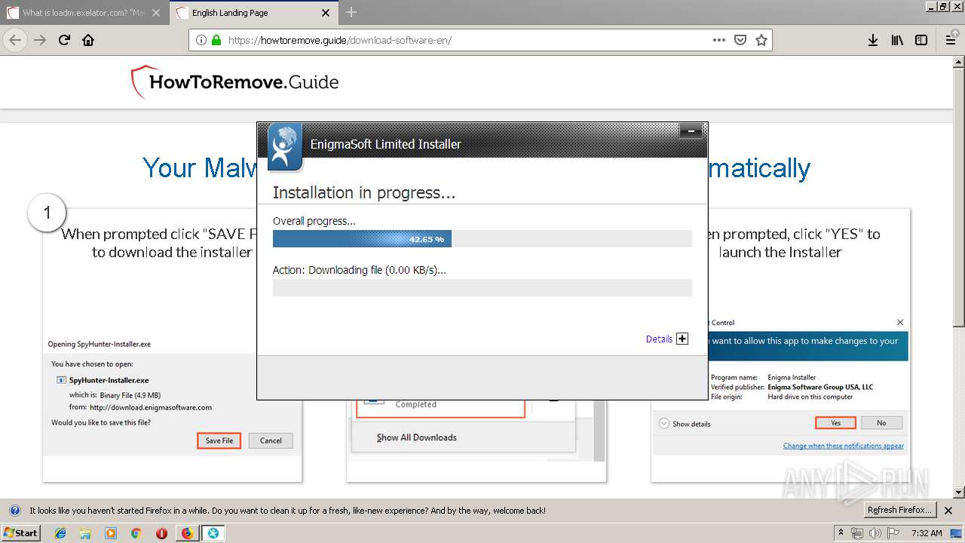Click the HowToRemove.Guide logo
The width and height of the screenshot is (965, 543).
pos(235,81)
